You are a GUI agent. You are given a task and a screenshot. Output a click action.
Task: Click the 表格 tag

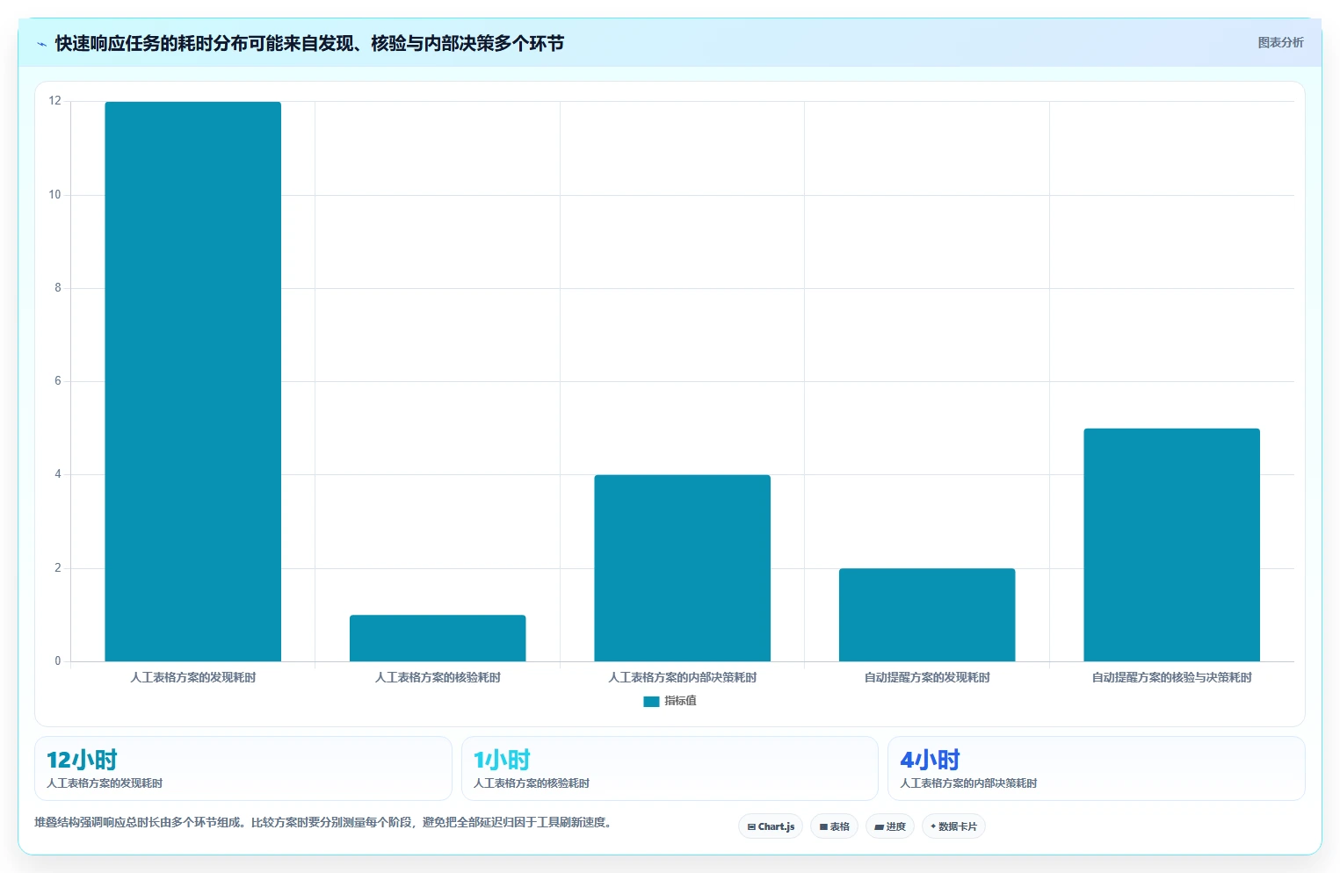[x=834, y=826]
